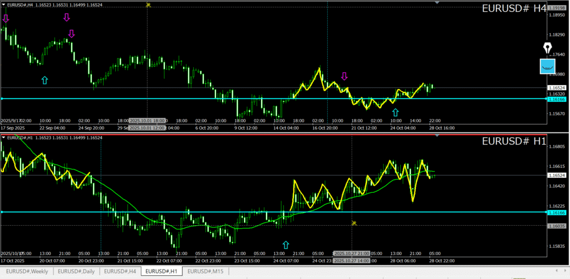
Task: Click cyan 1.16166 price label on H4 chart
Action: pos(557,99)
